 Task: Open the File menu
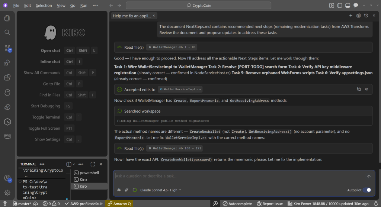tap(16, 5)
